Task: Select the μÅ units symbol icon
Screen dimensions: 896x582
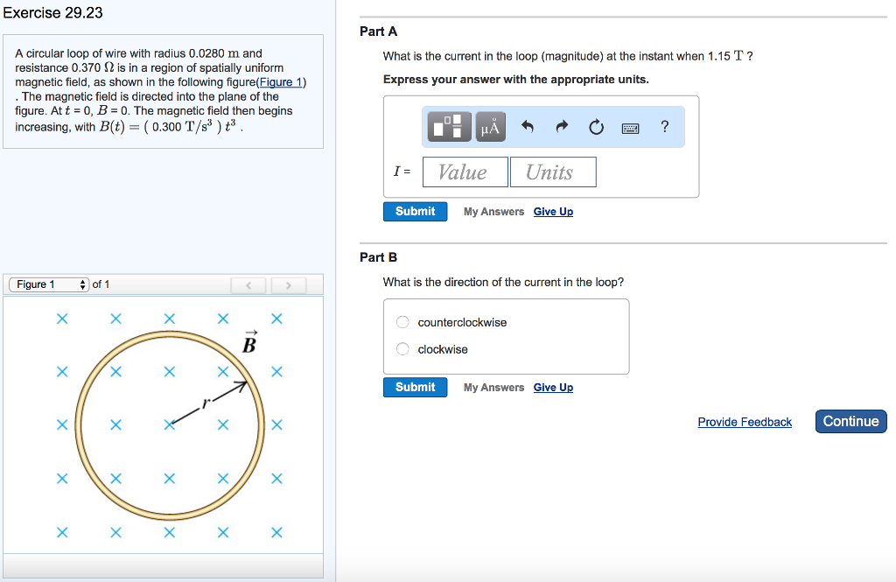Action: tap(490, 126)
